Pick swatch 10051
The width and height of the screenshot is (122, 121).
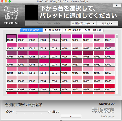[x=11, y=79]
